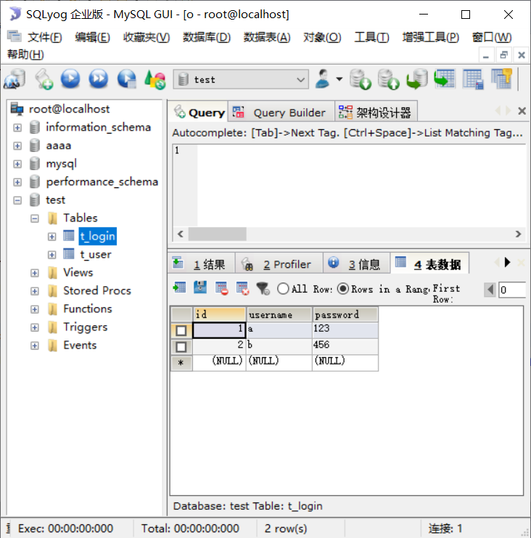Expand the mysql database node
This screenshot has width=531, height=538.
click(x=17, y=164)
